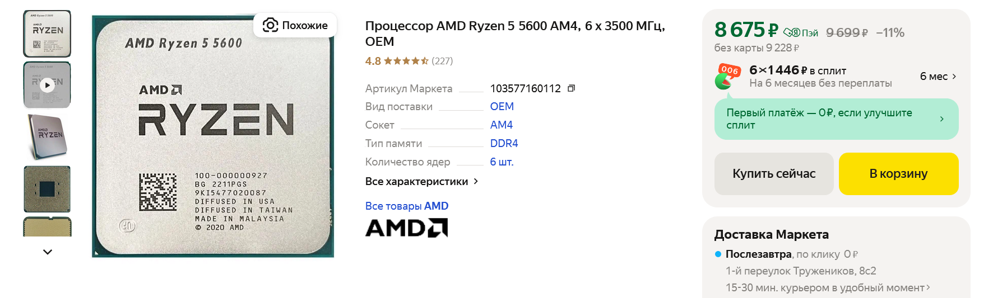
Task: Expand all characteristics list
Action: point(421,181)
